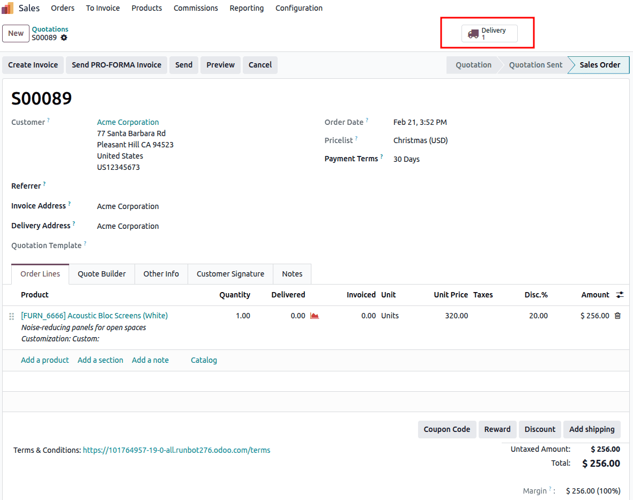Image resolution: width=633 pixels, height=500 pixels.
Task: Show the Quotation Template help question mark
Action: tap(85, 243)
